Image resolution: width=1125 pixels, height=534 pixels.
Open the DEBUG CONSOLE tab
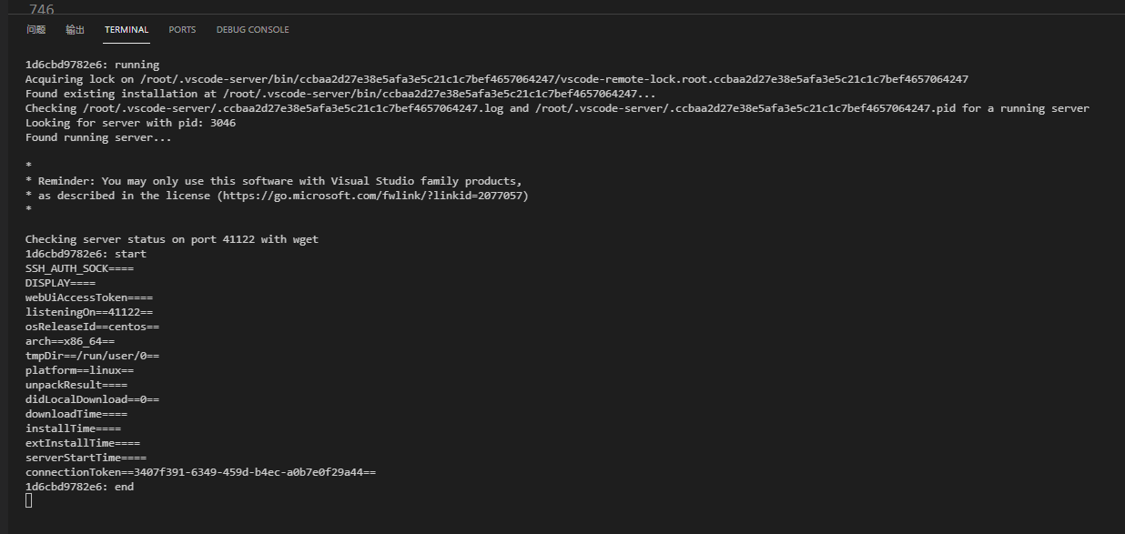click(x=252, y=29)
